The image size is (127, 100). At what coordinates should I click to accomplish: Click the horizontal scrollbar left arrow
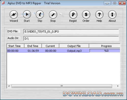tap(9, 86)
